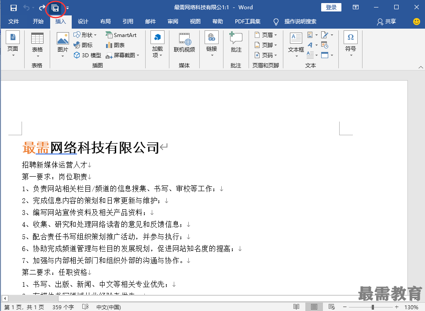
Task: Open the 形状 shapes dropdown
Action: point(85,35)
